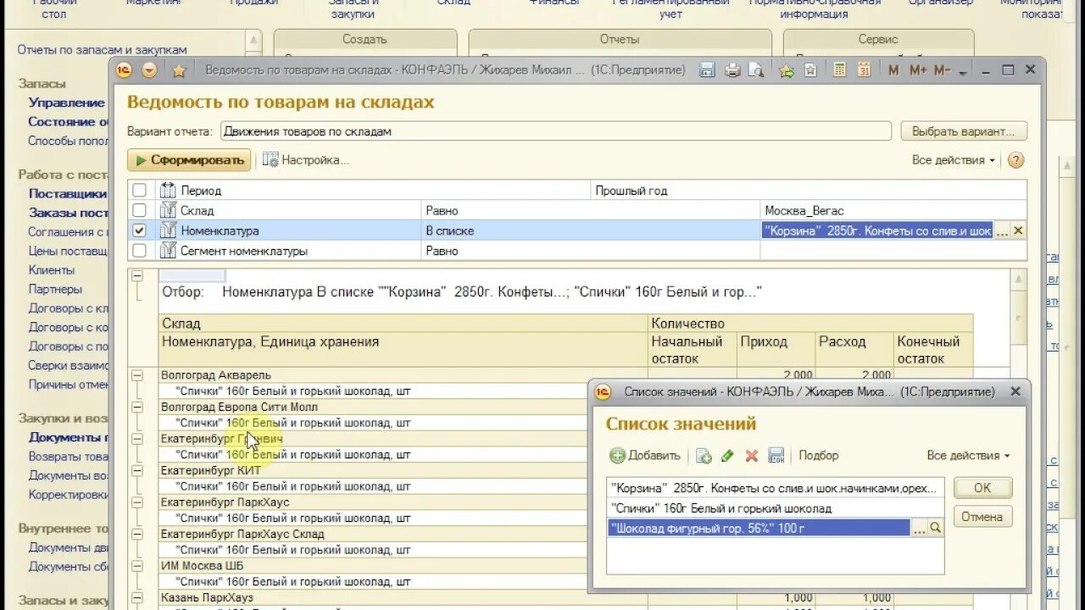Open Отчеты по запасам и закупкам link
1085x610 pixels.
click(102, 50)
